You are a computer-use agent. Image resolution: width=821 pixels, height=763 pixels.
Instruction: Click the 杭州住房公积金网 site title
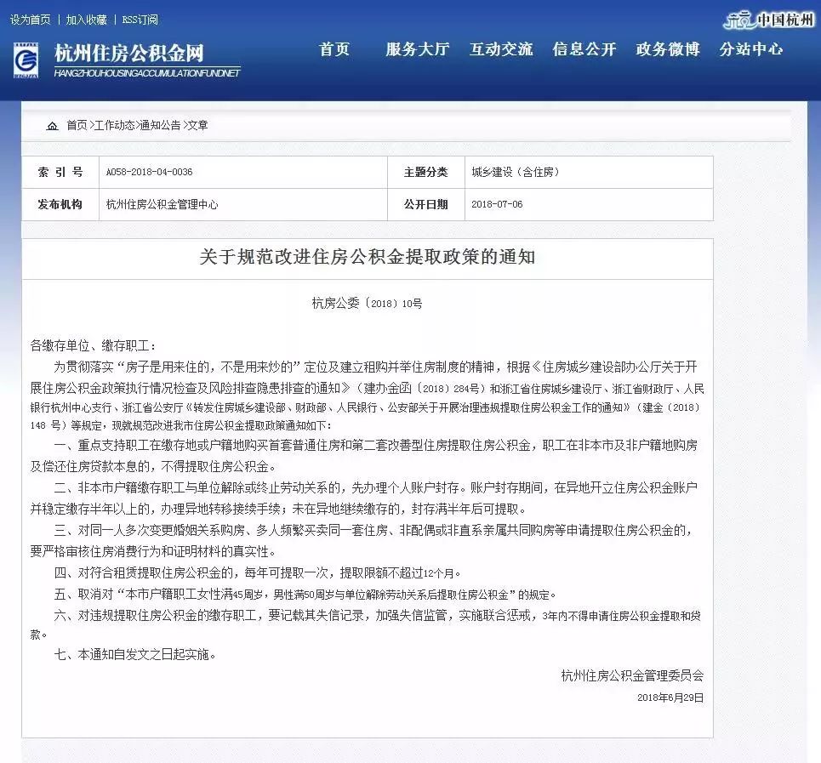pyautogui.click(x=128, y=53)
